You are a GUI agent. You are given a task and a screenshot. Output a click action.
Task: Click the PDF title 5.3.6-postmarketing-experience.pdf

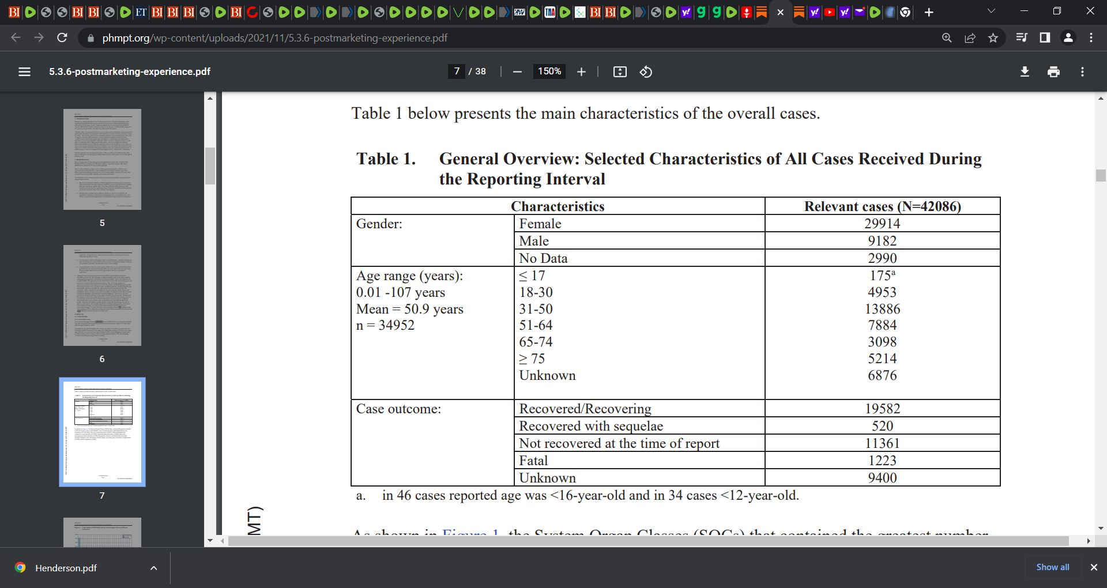pos(130,71)
